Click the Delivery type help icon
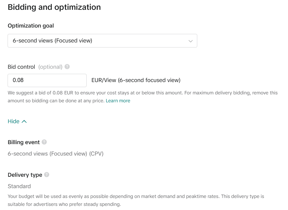Image resolution: width=288 pixels, height=210 pixels. (47, 175)
